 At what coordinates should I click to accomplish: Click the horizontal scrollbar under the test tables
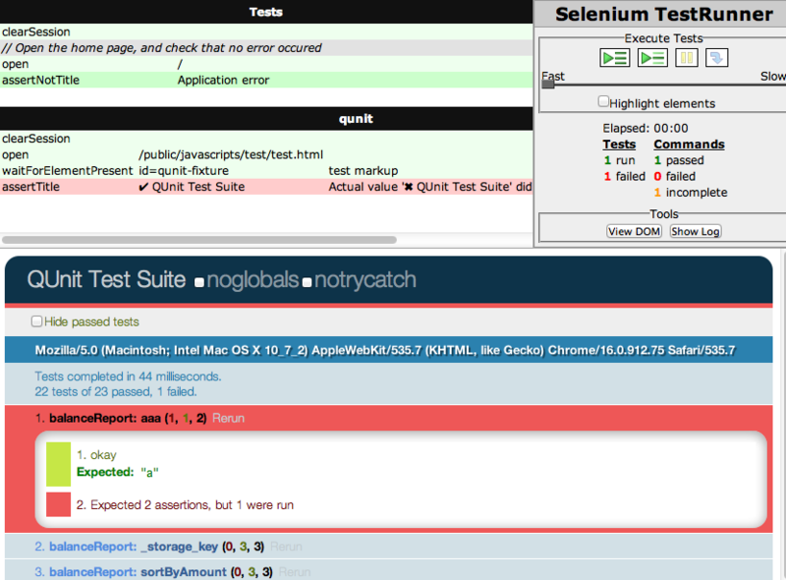[x=199, y=240]
